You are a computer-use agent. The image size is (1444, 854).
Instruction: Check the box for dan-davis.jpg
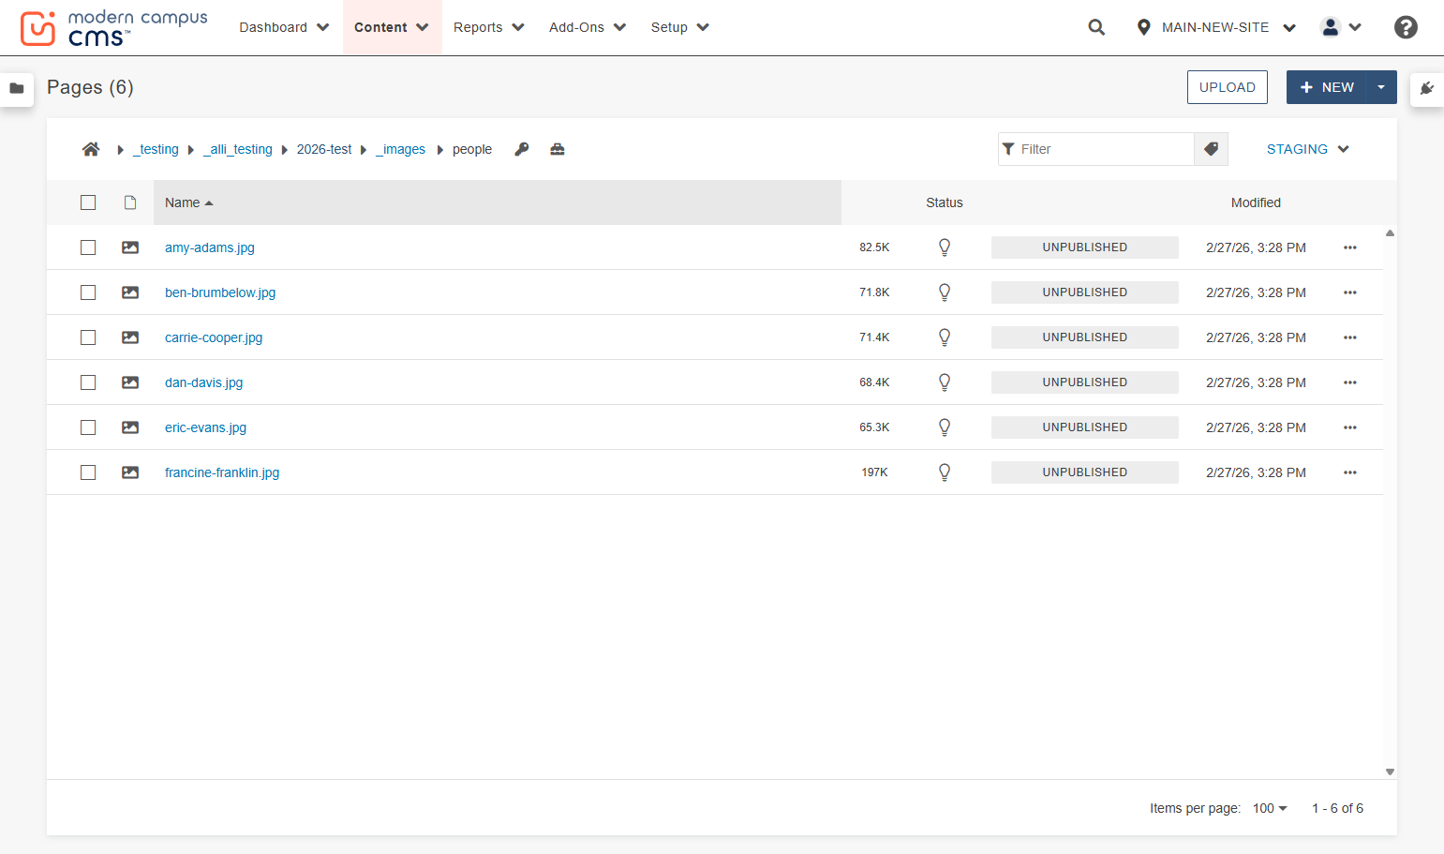point(88,382)
